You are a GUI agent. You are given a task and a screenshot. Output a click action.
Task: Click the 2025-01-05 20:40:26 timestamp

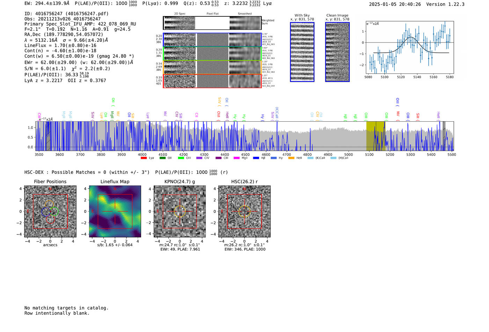coord(395,4)
